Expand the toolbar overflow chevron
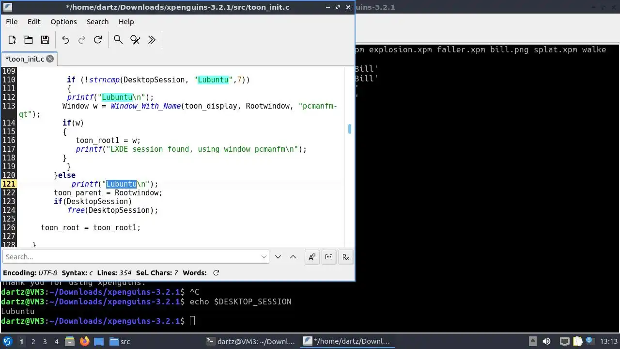The width and height of the screenshot is (620, 349). coord(152,40)
